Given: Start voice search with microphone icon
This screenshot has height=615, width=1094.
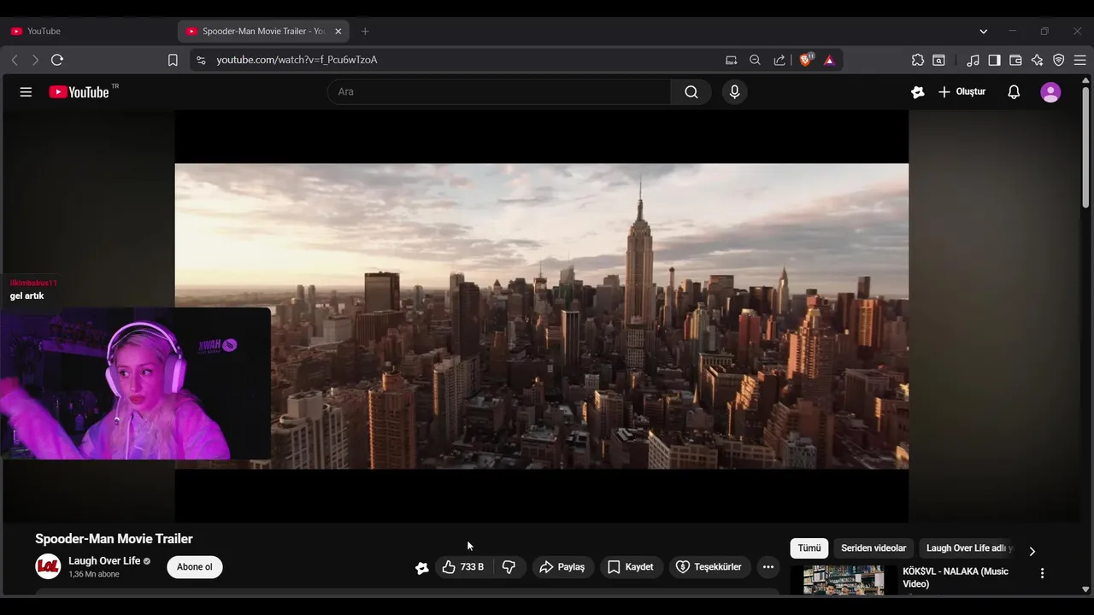Looking at the screenshot, I should click(x=734, y=92).
